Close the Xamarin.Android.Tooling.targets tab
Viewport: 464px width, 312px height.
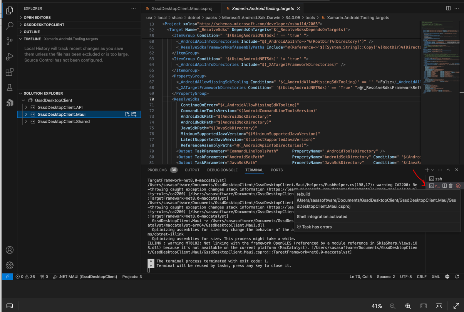(299, 8)
